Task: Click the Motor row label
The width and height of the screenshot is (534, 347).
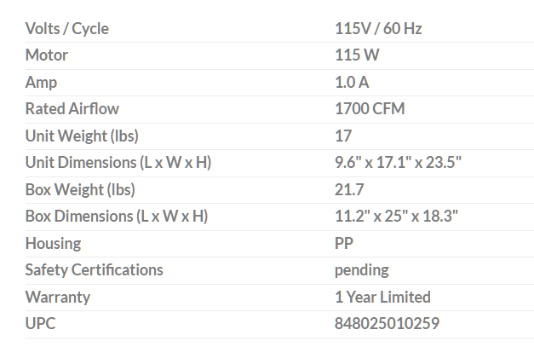Action: [x=47, y=55]
